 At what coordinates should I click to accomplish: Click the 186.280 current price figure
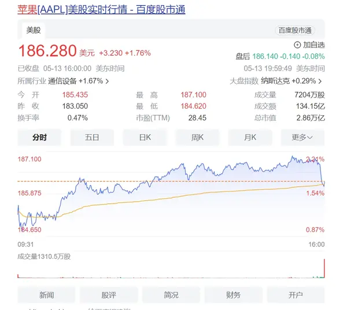coord(47,51)
